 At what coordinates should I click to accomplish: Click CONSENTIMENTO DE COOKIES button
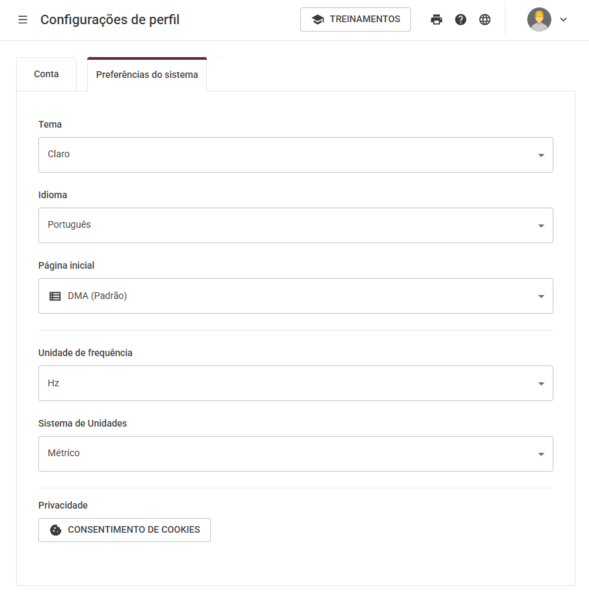(x=124, y=530)
